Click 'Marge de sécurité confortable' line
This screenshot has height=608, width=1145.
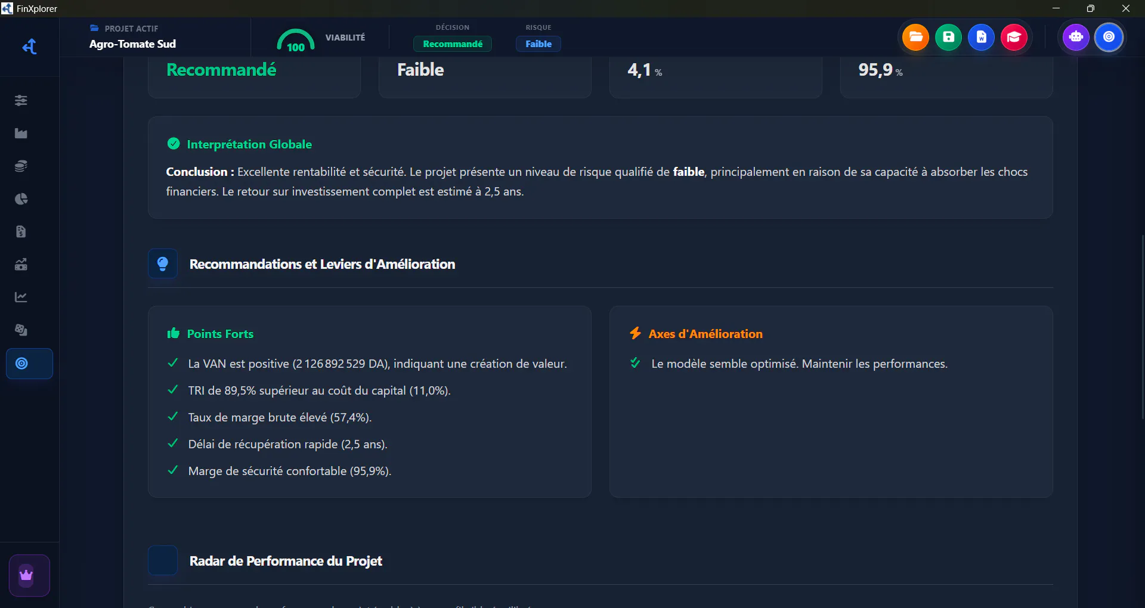pyautogui.click(x=290, y=471)
